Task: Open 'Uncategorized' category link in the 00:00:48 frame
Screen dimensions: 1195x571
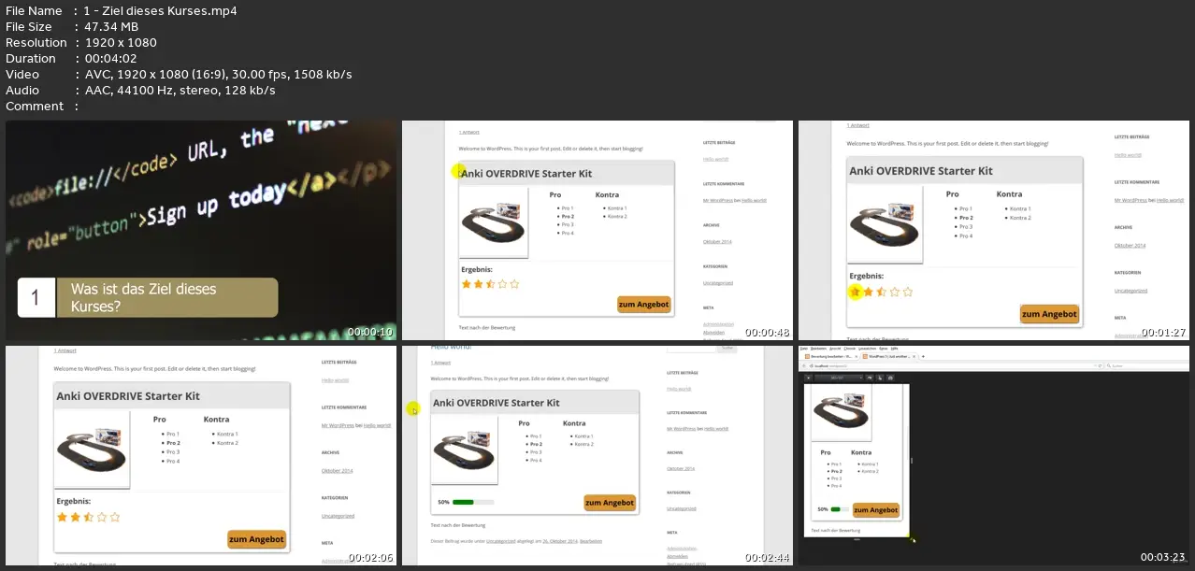Action: [718, 282]
